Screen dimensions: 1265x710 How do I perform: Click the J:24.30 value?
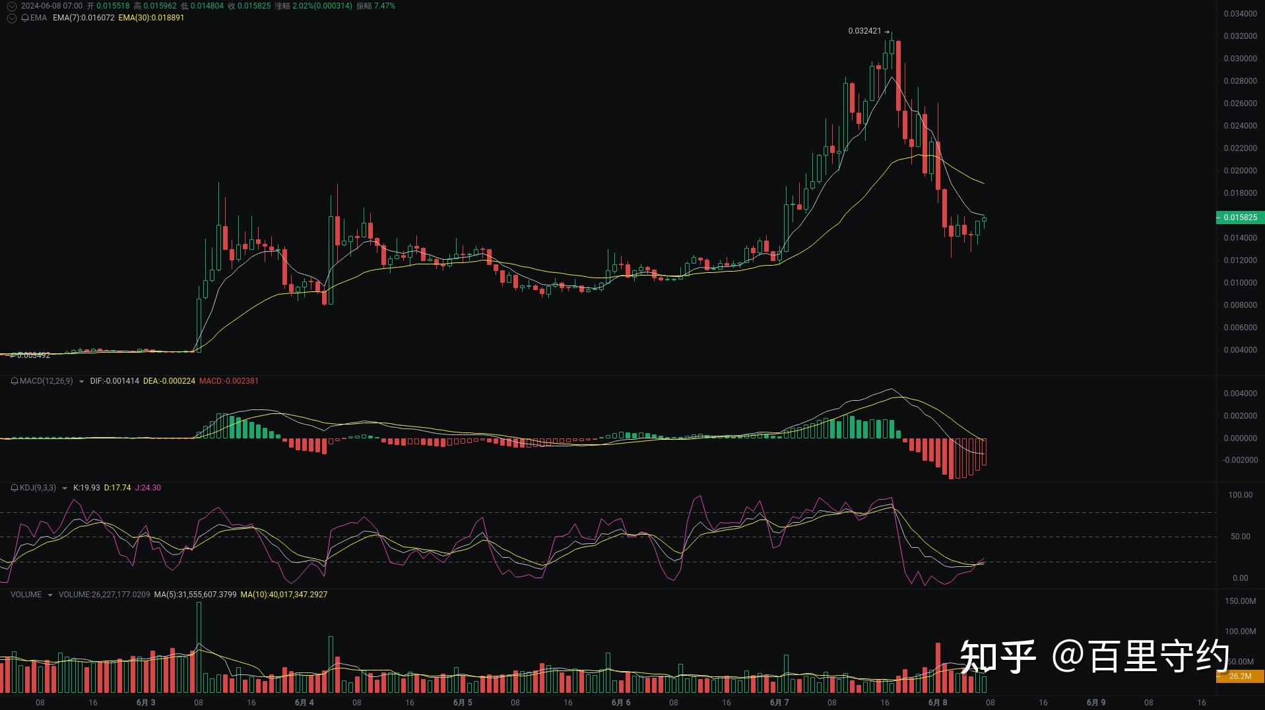point(148,488)
